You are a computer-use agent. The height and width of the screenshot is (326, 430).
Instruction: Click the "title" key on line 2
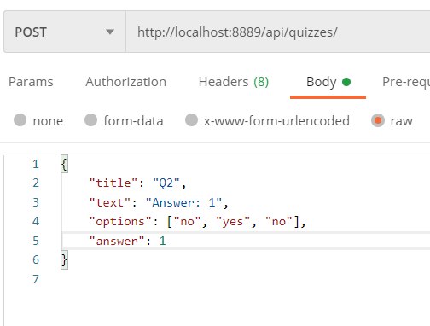coord(113,183)
